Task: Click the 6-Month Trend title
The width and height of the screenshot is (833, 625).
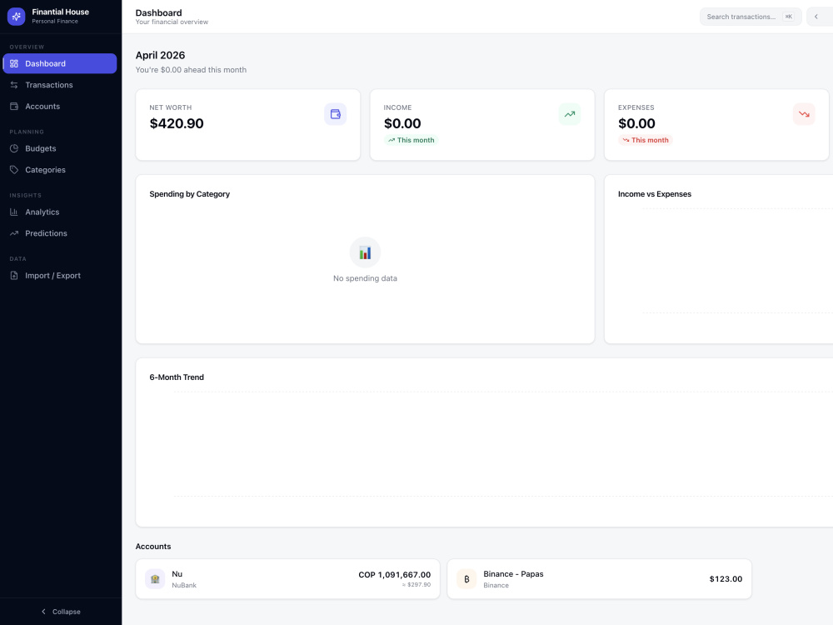Action: [x=177, y=377]
